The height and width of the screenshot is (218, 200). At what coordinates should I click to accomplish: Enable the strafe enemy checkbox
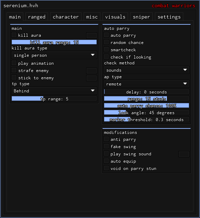[x=14, y=70]
